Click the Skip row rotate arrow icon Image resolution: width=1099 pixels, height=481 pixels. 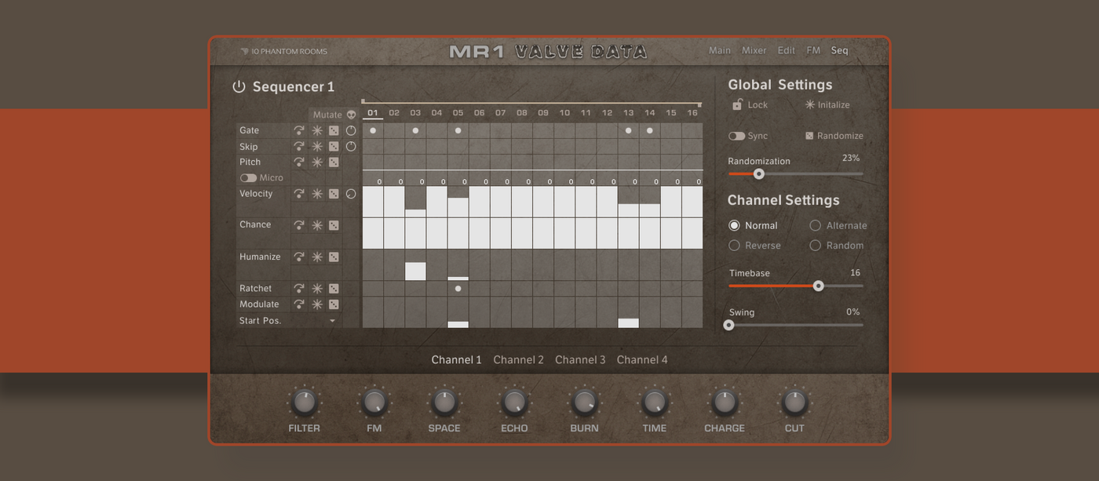(299, 147)
